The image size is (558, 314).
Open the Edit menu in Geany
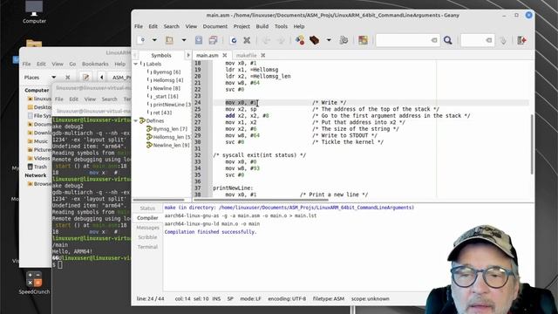pyautogui.click(x=153, y=26)
